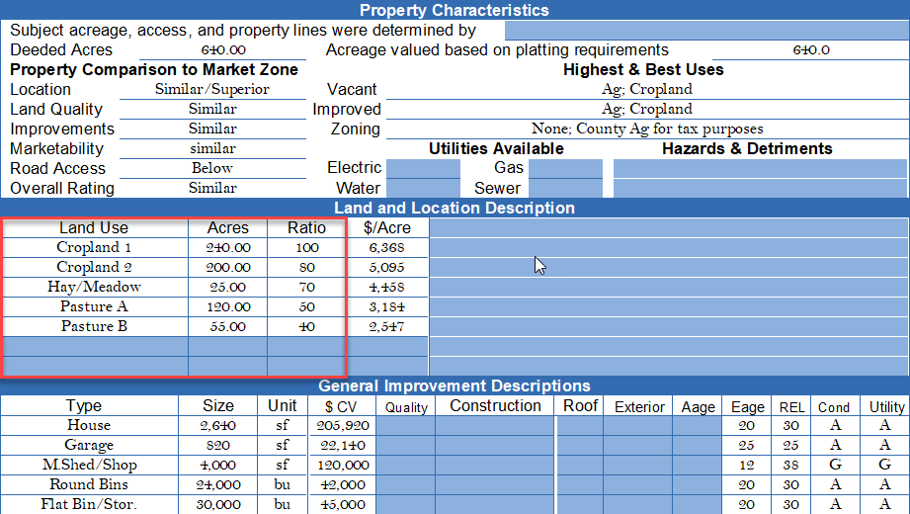The height and width of the screenshot is (514, 910).
Task: Select the Overall Rating value cell
Action: (211, 188)
